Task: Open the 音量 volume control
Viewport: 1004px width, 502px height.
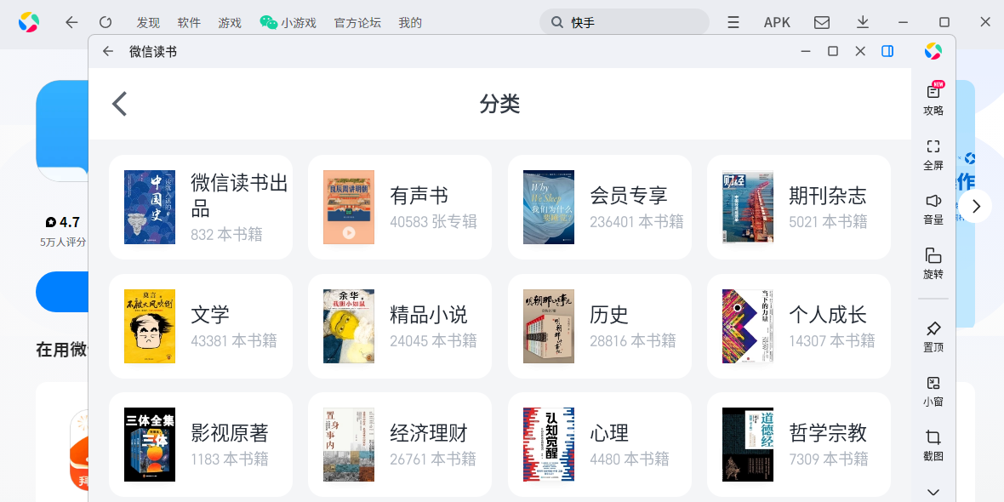Action: pos(933,209)
